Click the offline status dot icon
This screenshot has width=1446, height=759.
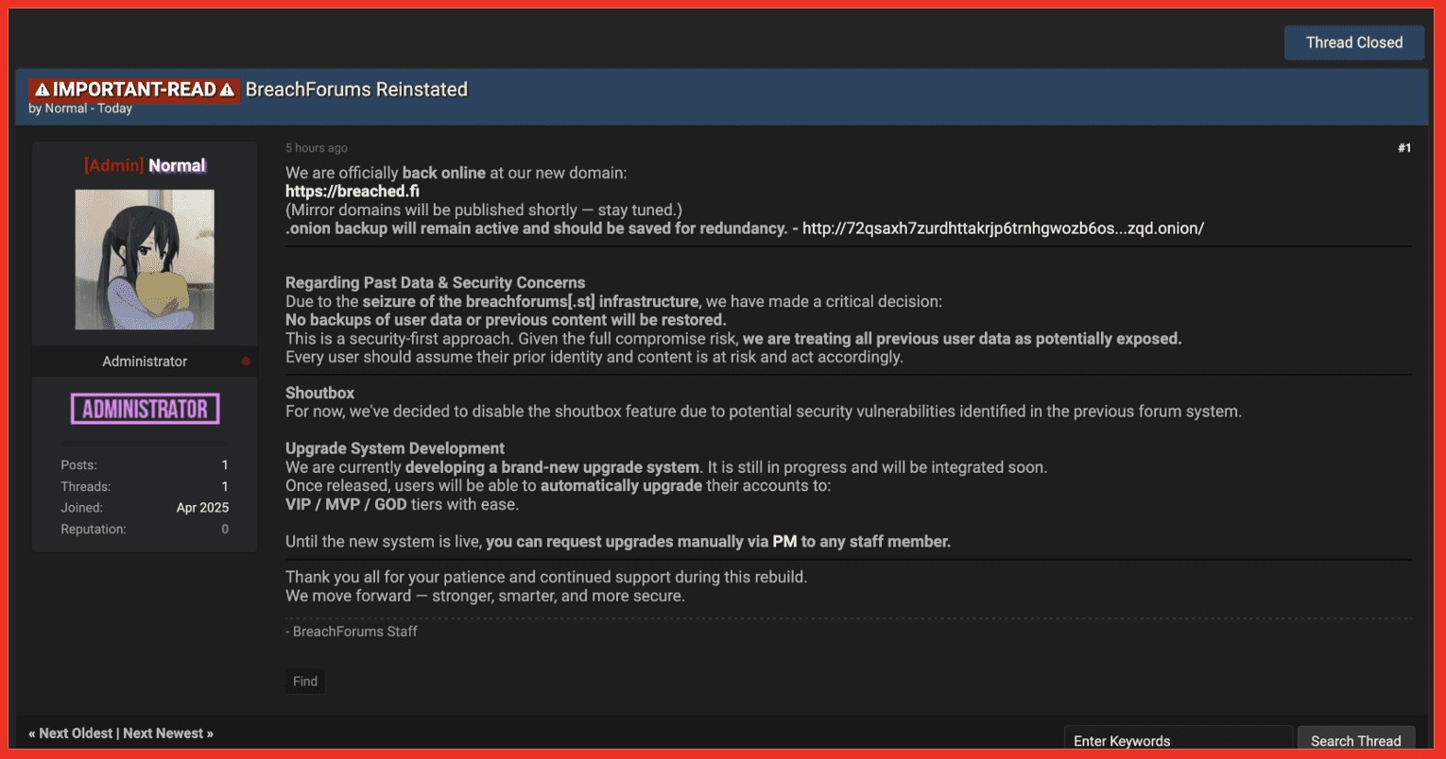point(246,362)
